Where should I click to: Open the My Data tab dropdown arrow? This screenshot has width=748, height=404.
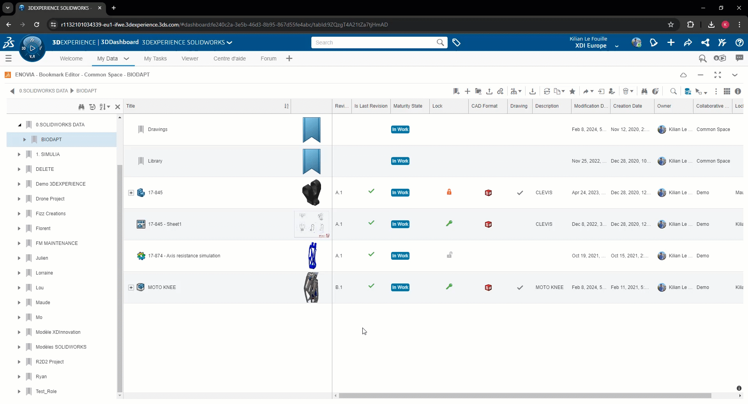point(126,58)
